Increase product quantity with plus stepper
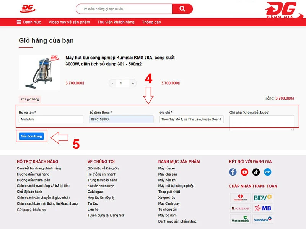 (x=133, y=83)
